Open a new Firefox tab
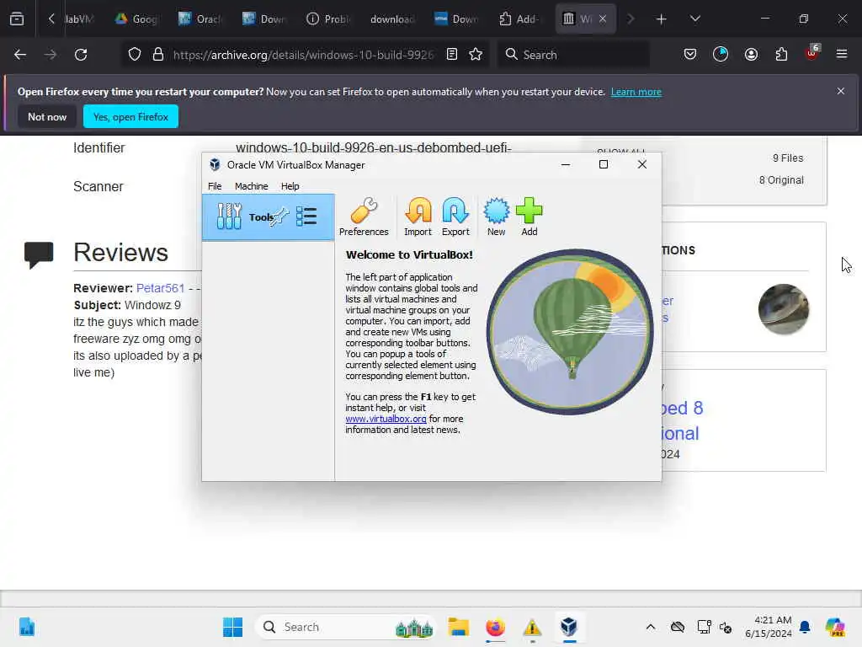Image resolution: width=862 pixels, height=647 pixels. pos(662,19)
